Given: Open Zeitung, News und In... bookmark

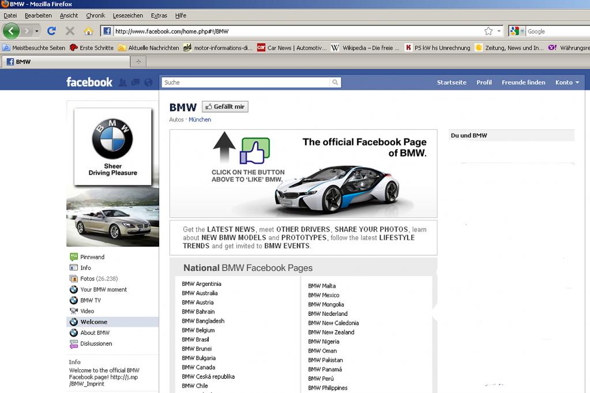Looking at the screenshot, I should tap(509, 48).
